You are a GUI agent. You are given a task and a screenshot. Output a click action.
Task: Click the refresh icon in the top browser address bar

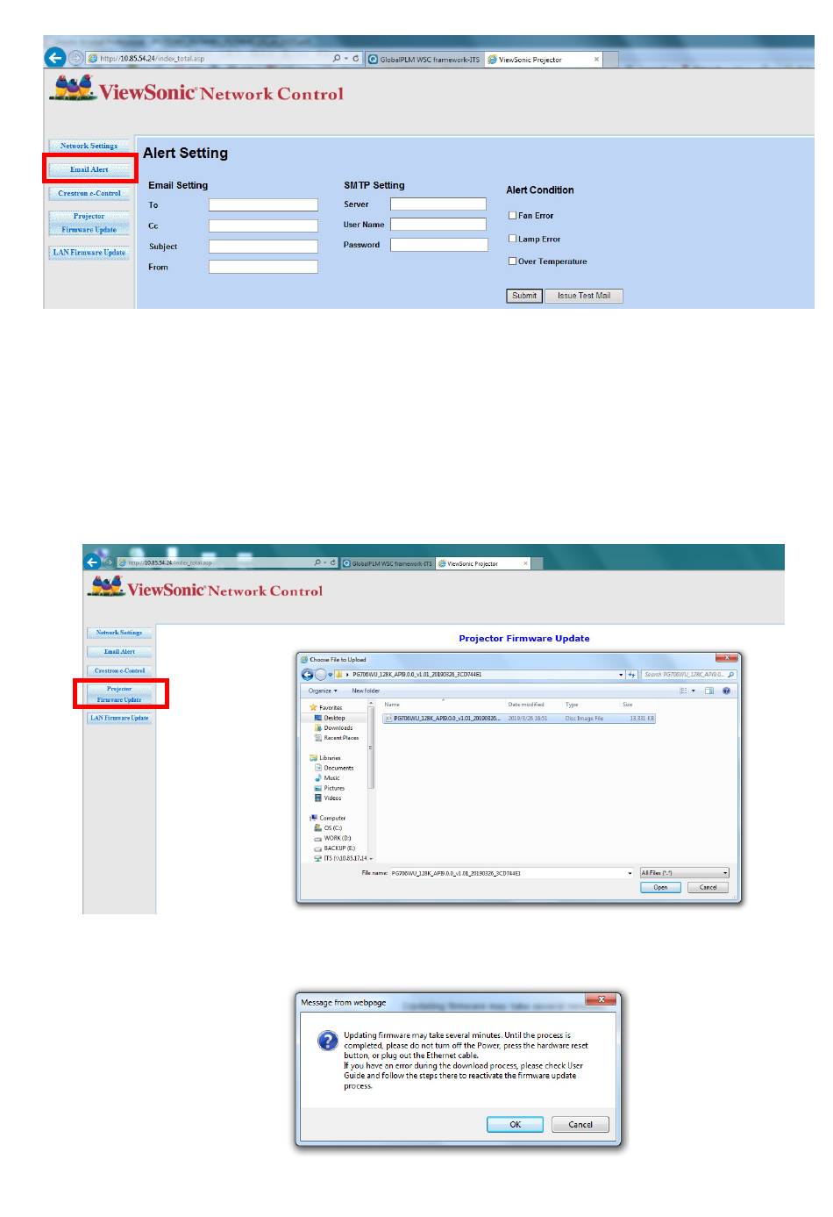[356, 59]
